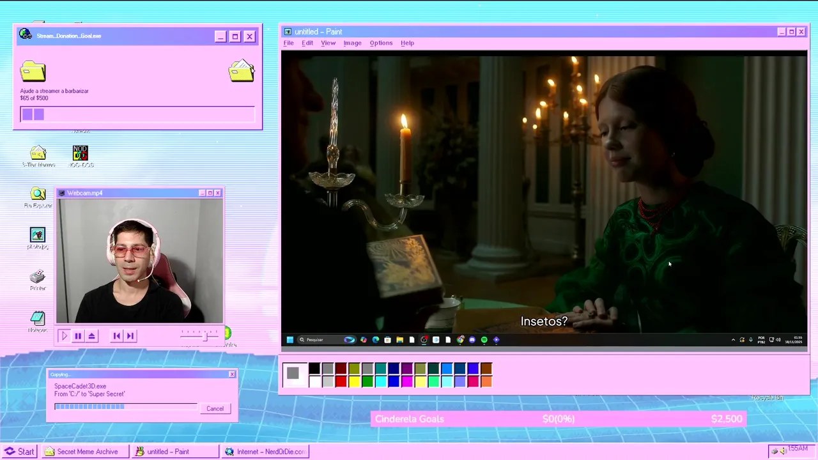Switch to Secret Meme Archive taskbar item
The height and width of the screenshot is (460, 818).
click(x=85, y=452)
